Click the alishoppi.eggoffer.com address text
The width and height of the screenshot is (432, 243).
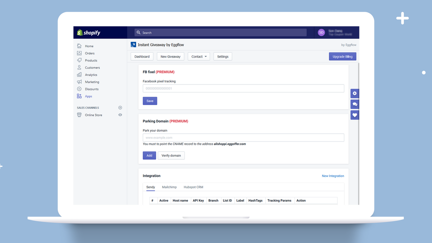(230, 144)
